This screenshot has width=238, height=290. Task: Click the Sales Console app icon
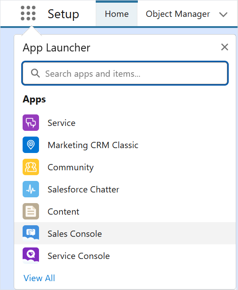pyautogui.click(x=31, y=233)
